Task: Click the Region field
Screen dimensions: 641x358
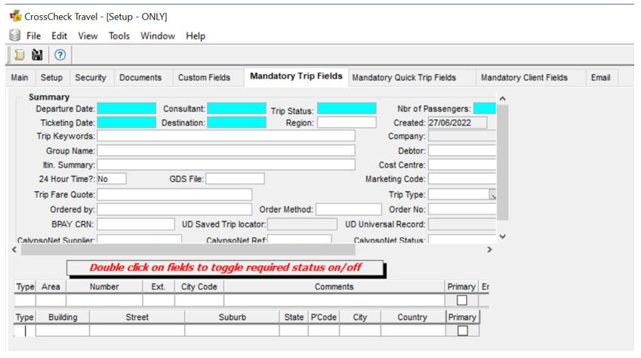Action: [x=347, y=122]
